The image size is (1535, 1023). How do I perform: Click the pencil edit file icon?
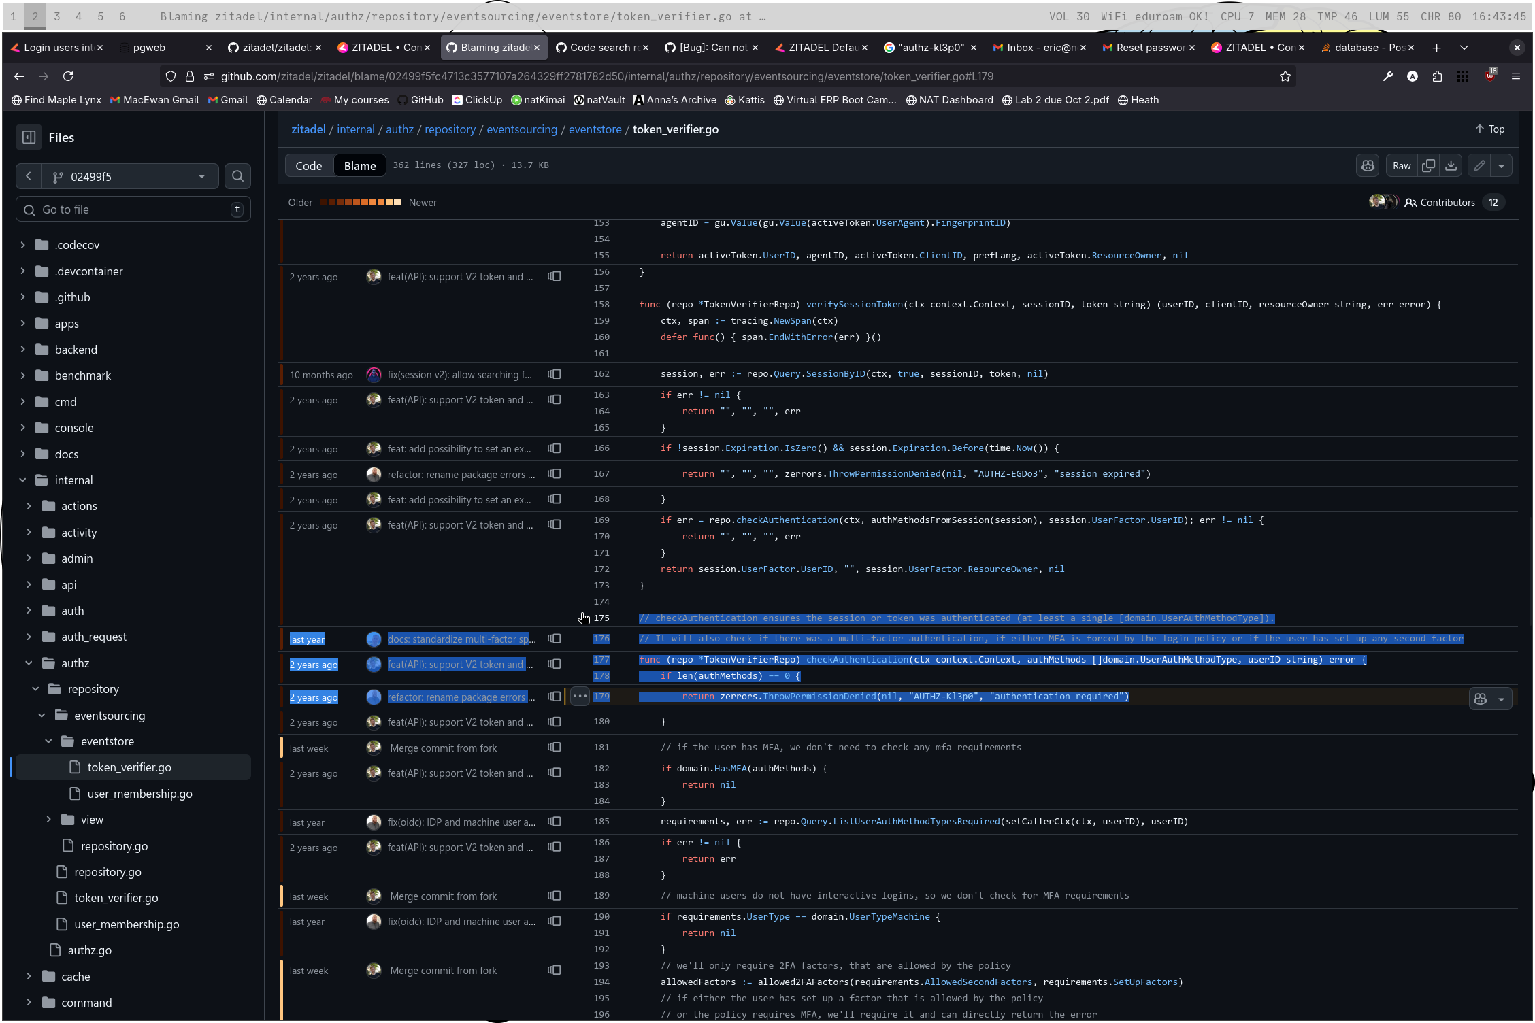click(x=1479, y=165)
